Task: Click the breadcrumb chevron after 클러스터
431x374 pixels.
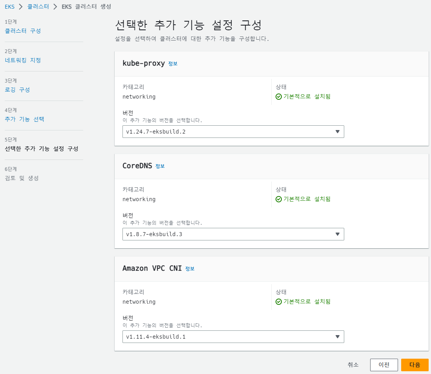Action: pos(55,7)
